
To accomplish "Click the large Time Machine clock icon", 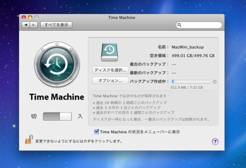I will click(x=57, y=64).
